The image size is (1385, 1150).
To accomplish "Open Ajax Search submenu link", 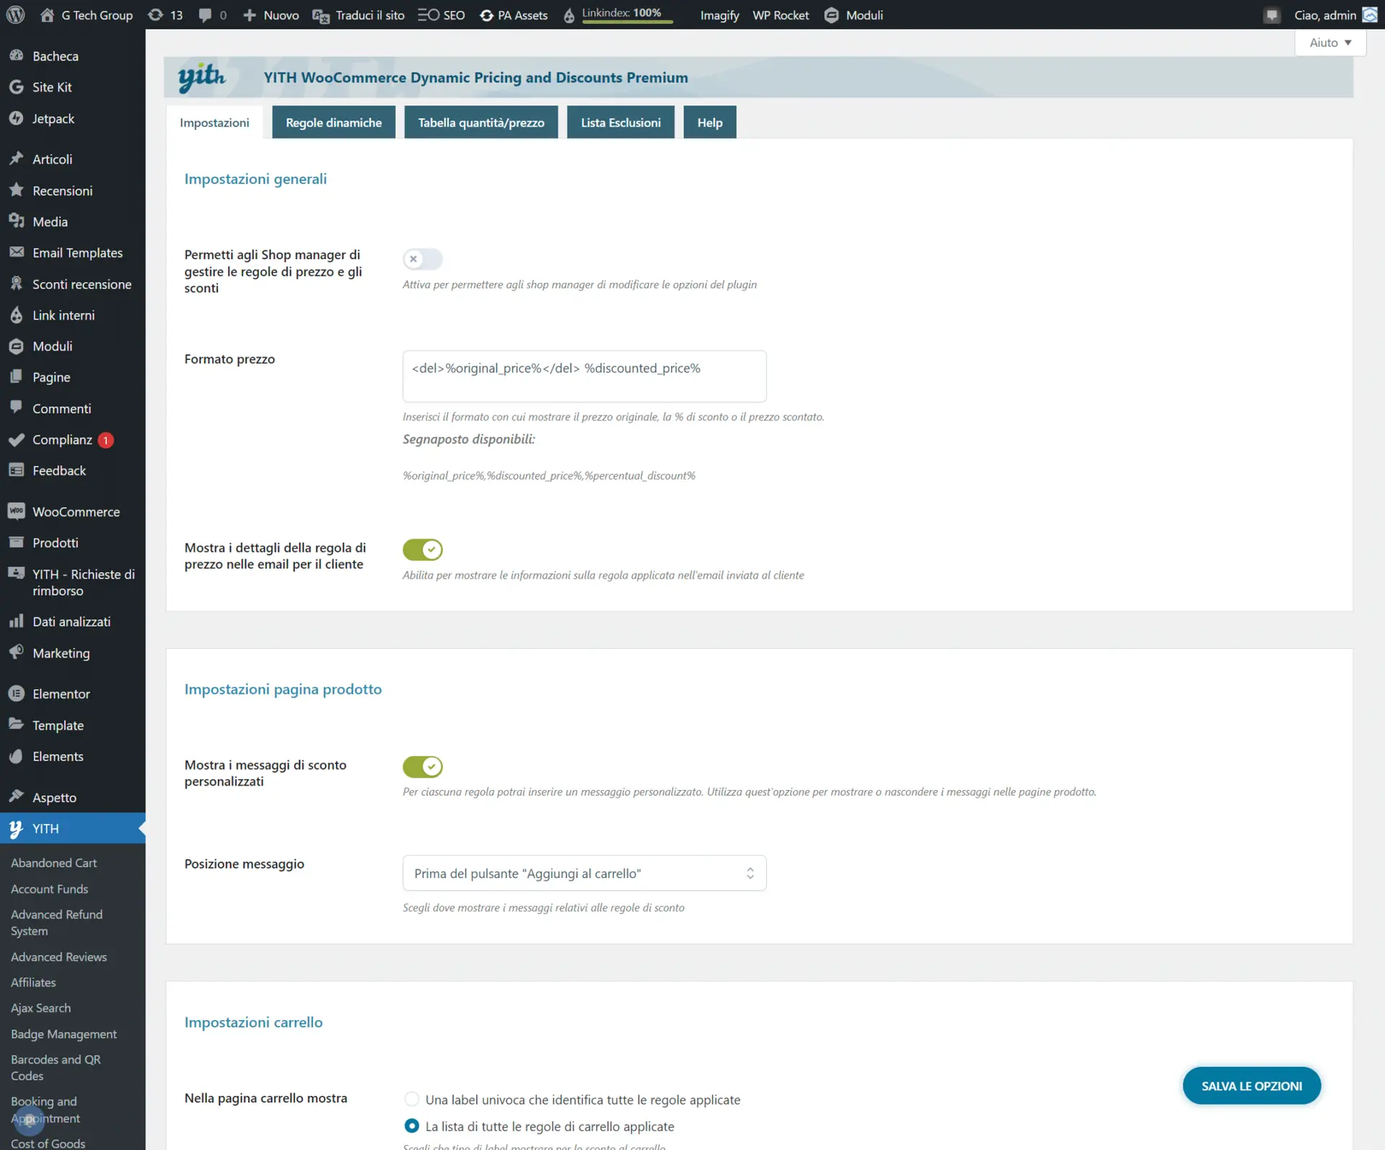I will coord(40,1008).
